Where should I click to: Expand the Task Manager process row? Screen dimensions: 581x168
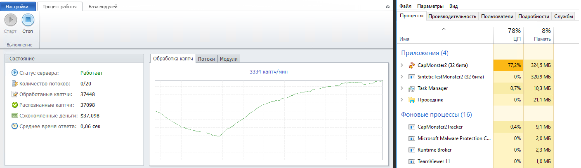402,88
